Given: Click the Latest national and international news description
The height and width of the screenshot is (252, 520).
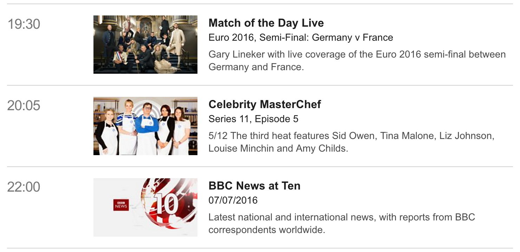Looking at the screenshot, I should [x=342, y=224].
